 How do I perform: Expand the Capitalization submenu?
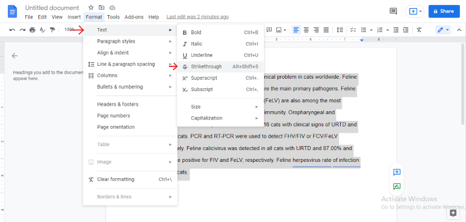(220, 118)
